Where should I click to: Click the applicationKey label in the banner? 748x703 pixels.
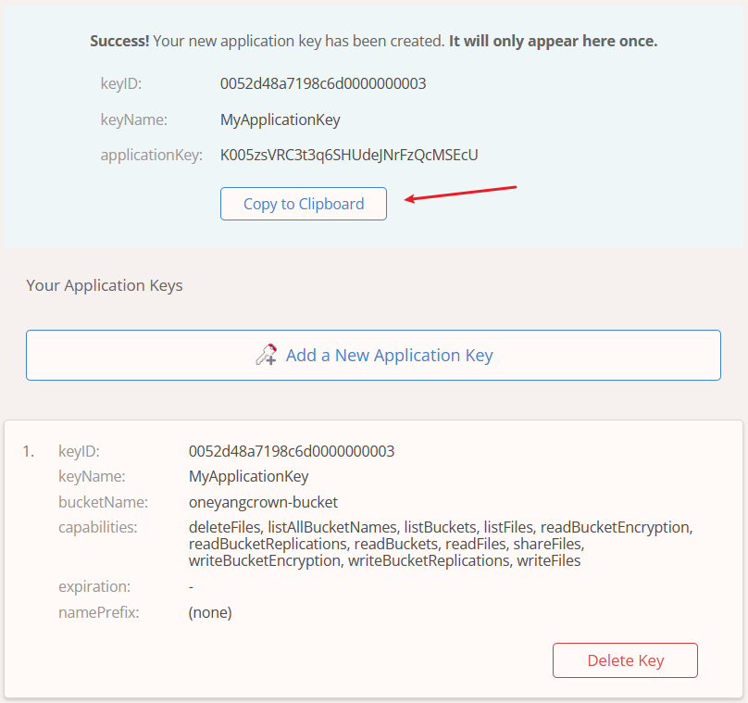point(151,155)
